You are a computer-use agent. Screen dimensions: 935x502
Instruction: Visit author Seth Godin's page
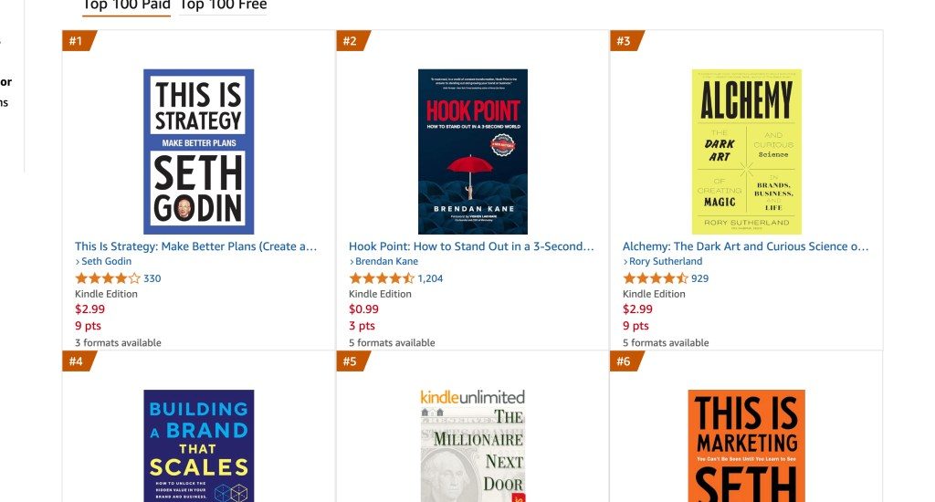[106, 262]
